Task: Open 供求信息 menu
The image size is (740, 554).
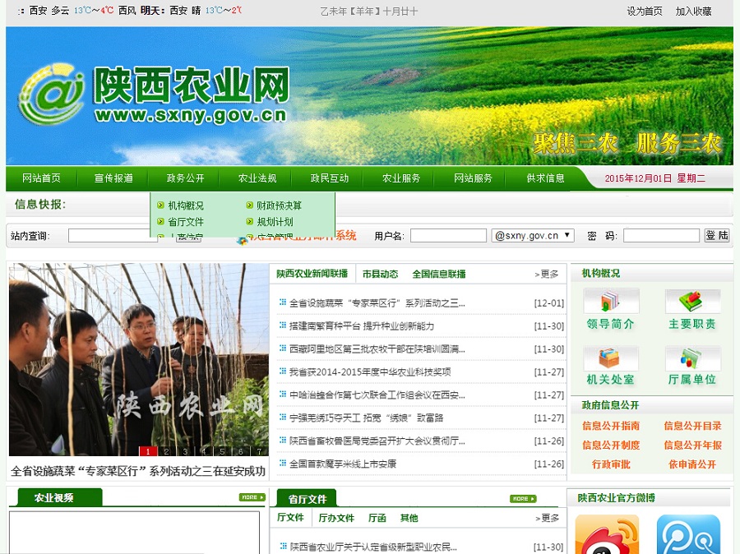Action: pos(546,178)
